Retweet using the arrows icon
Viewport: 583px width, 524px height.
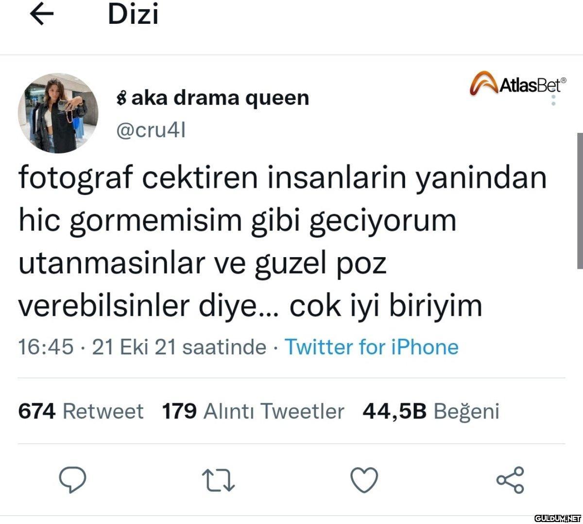click(x=219, y=480)
